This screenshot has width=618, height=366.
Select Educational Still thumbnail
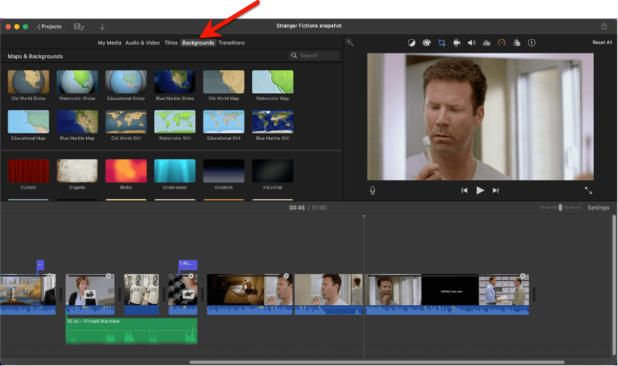pyautogui.click(x=224, y=122)
